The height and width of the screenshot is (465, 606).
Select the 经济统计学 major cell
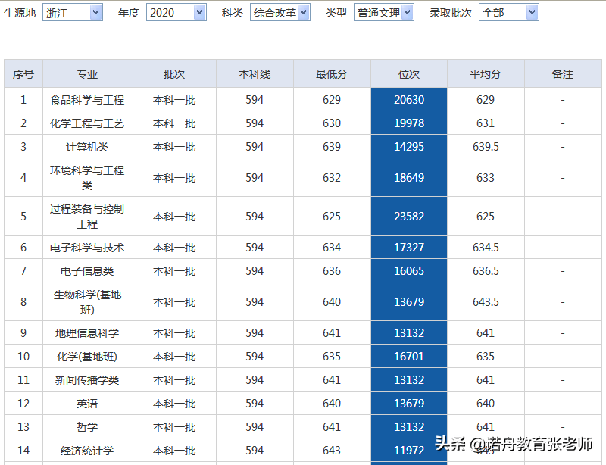pyautogui.click(x=87, y=451)
